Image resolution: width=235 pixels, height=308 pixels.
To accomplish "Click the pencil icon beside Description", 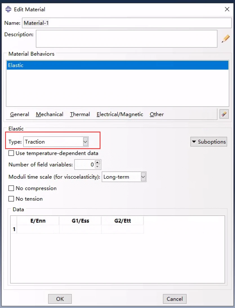I will (226, 39).
